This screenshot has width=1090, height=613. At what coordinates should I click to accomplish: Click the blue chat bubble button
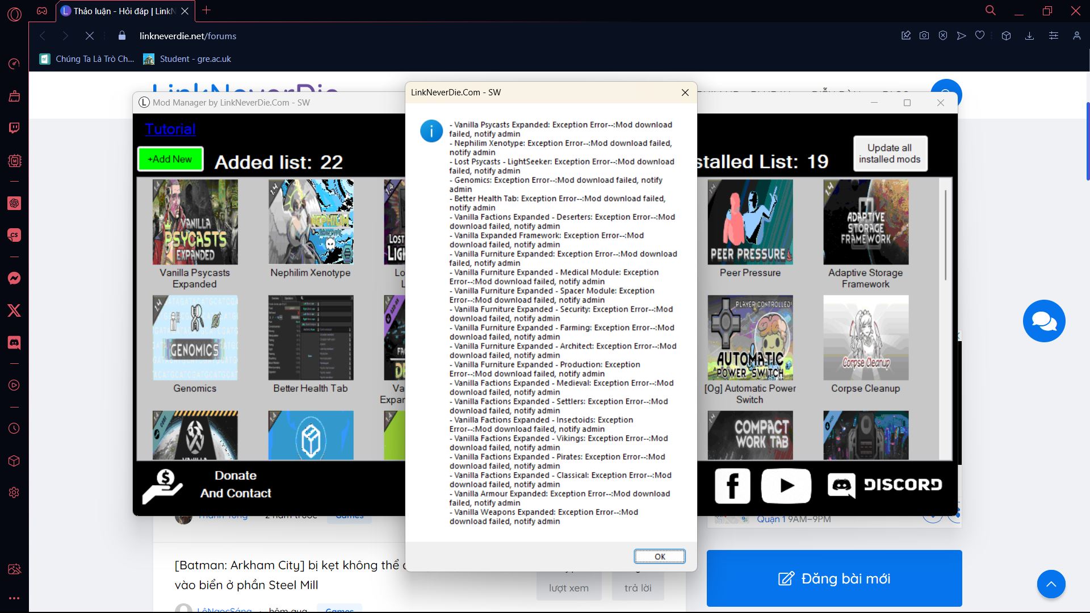pyautogui.click(x=1043, y=321)
